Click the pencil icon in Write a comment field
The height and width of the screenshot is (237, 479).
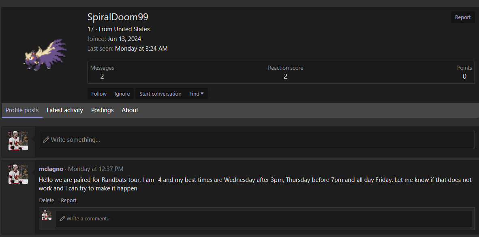(x=62, y=219)
